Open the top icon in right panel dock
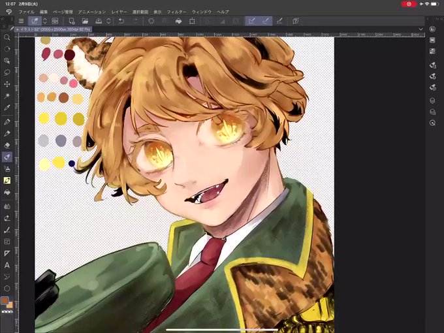This screenshot has width=444, height=333. click(432, 29)
